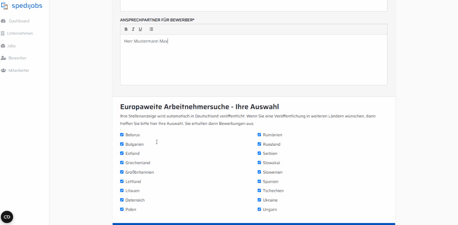The image size is (458, 225).
Task: Open the round chat widget button
Action: (x=7, y=217)
